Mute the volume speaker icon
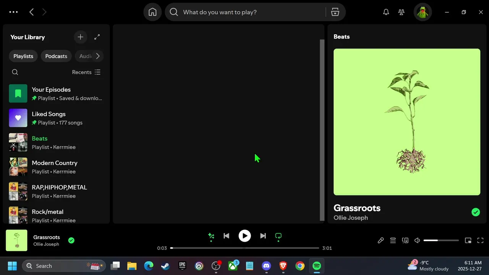 point(417,240)
